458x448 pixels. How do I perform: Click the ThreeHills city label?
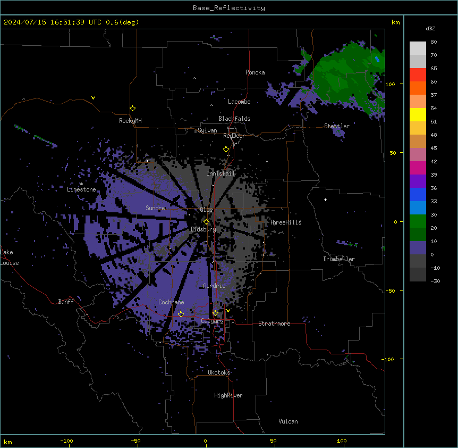pyautogui.click(x=285, y=222)
